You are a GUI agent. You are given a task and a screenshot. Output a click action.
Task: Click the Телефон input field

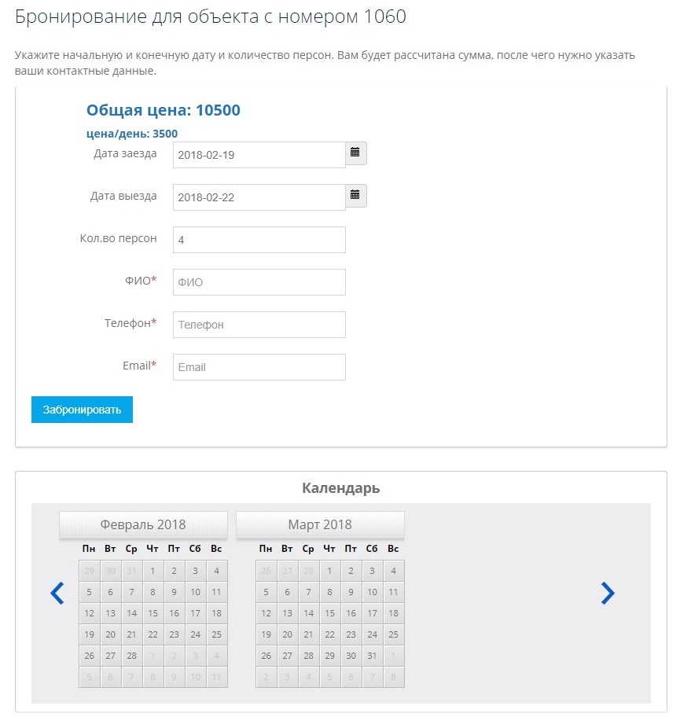[259, 325]
